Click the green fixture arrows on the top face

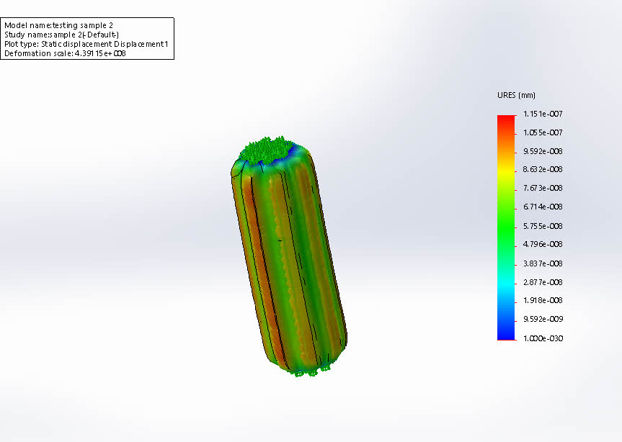[x=268, y=149]
